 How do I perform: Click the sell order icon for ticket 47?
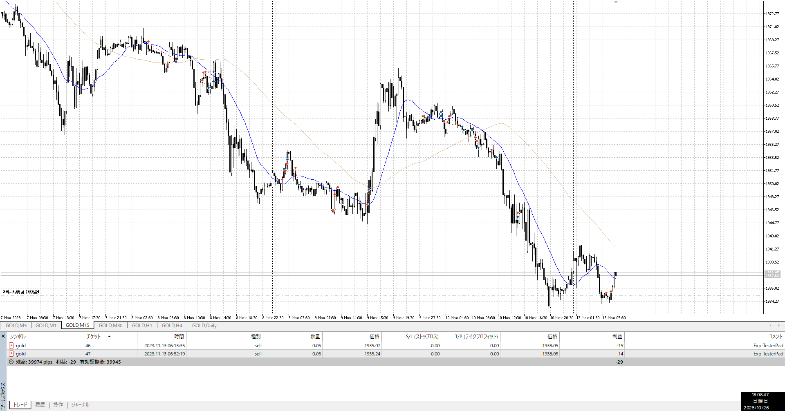click(x=11, y=354)
